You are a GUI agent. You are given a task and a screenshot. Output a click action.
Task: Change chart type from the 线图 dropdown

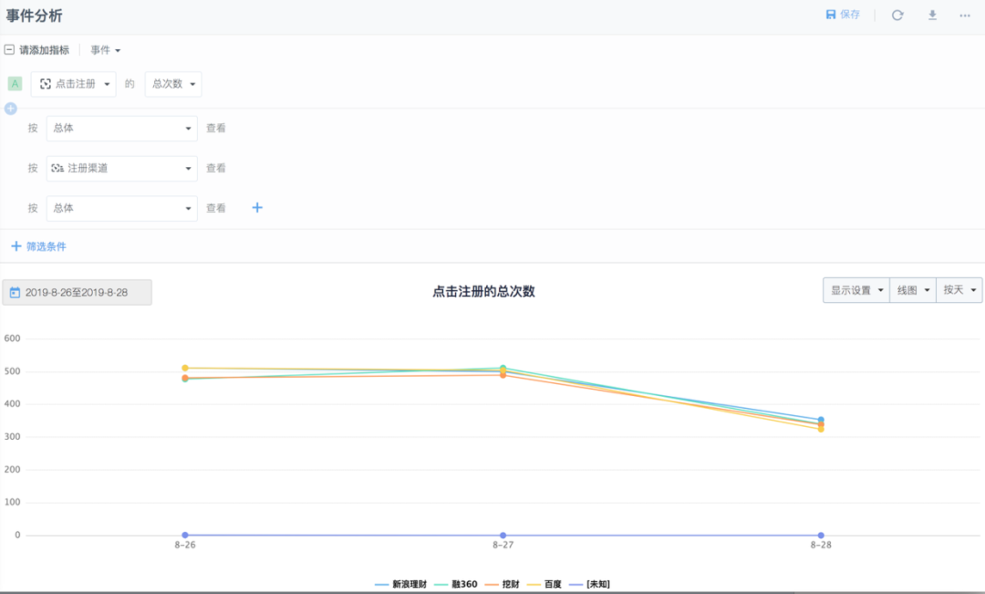tap(912, 289)
